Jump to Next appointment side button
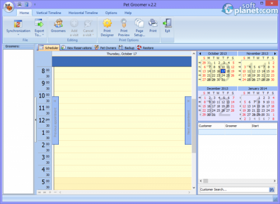This screenshot has width=280, height=204. 188,120
